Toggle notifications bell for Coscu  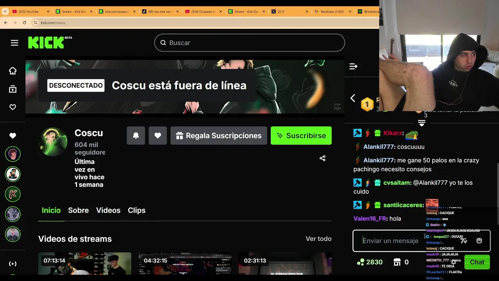(x=136, y=135)
